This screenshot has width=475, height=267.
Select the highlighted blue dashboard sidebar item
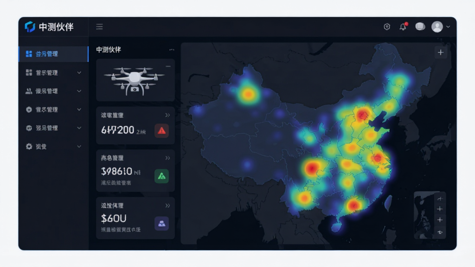pos(54,54)
